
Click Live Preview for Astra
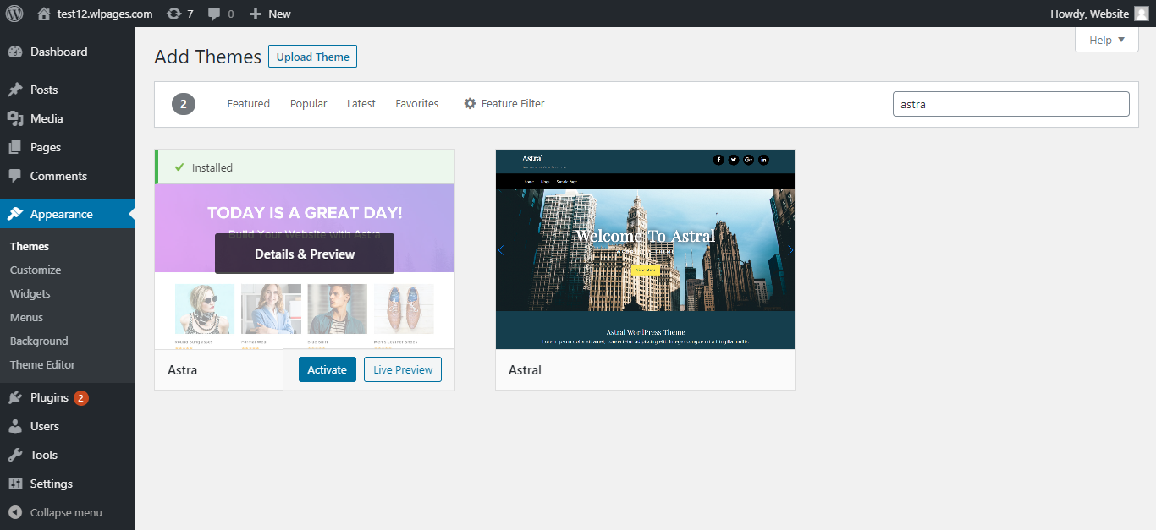click(403, 369)
